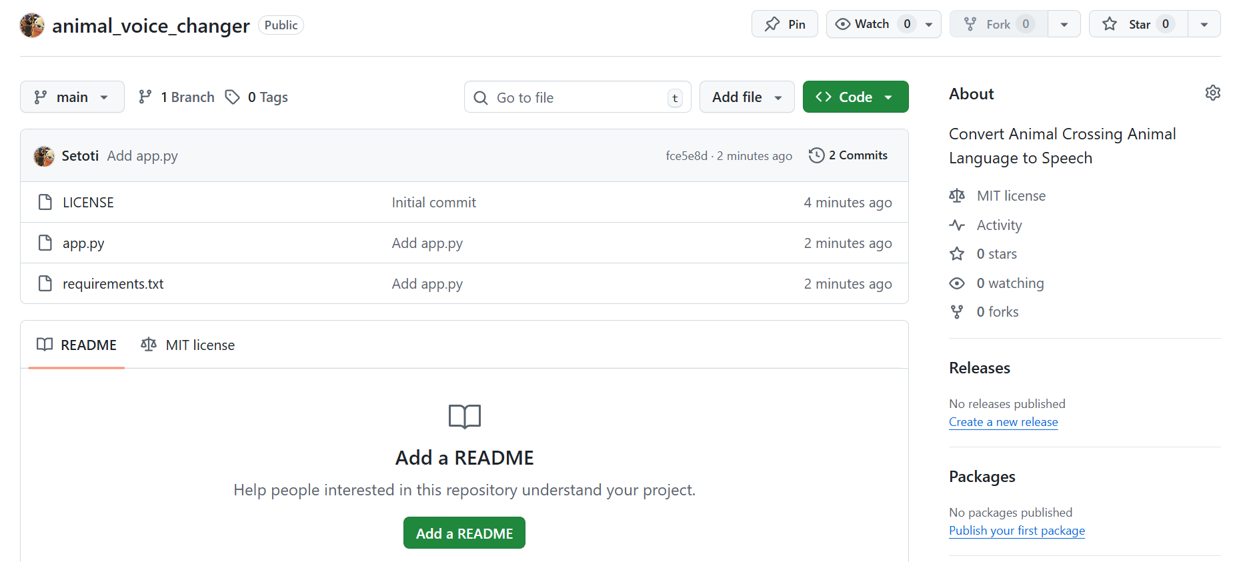Click the branch icon next to 1 Branch

pyautogui.click(x=145, y=97)
